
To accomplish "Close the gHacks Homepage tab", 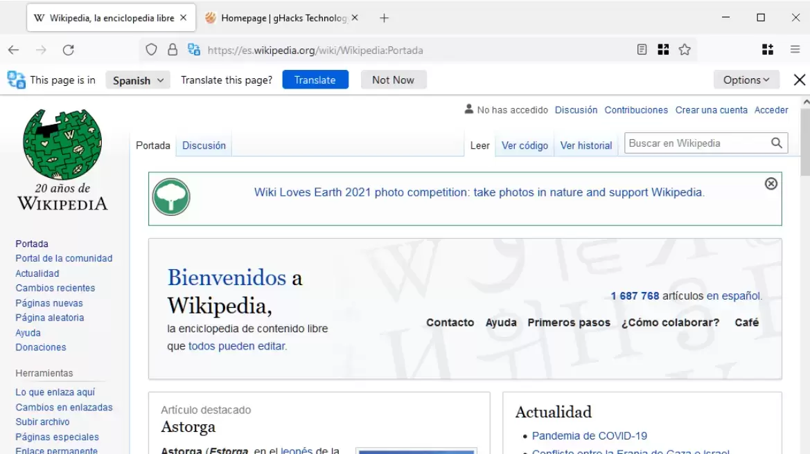I will (x=354, y=17).
